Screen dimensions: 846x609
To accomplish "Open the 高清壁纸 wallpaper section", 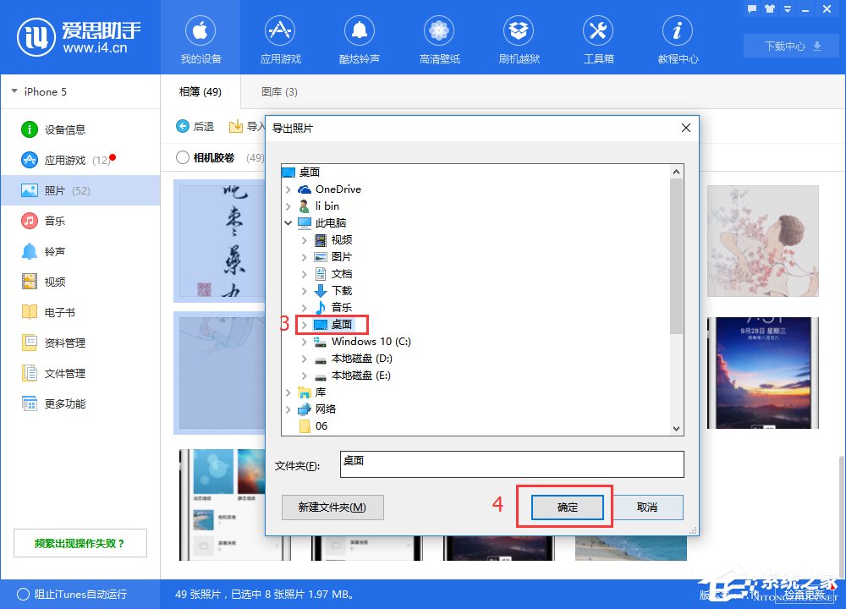I will (x=439, y=38).
